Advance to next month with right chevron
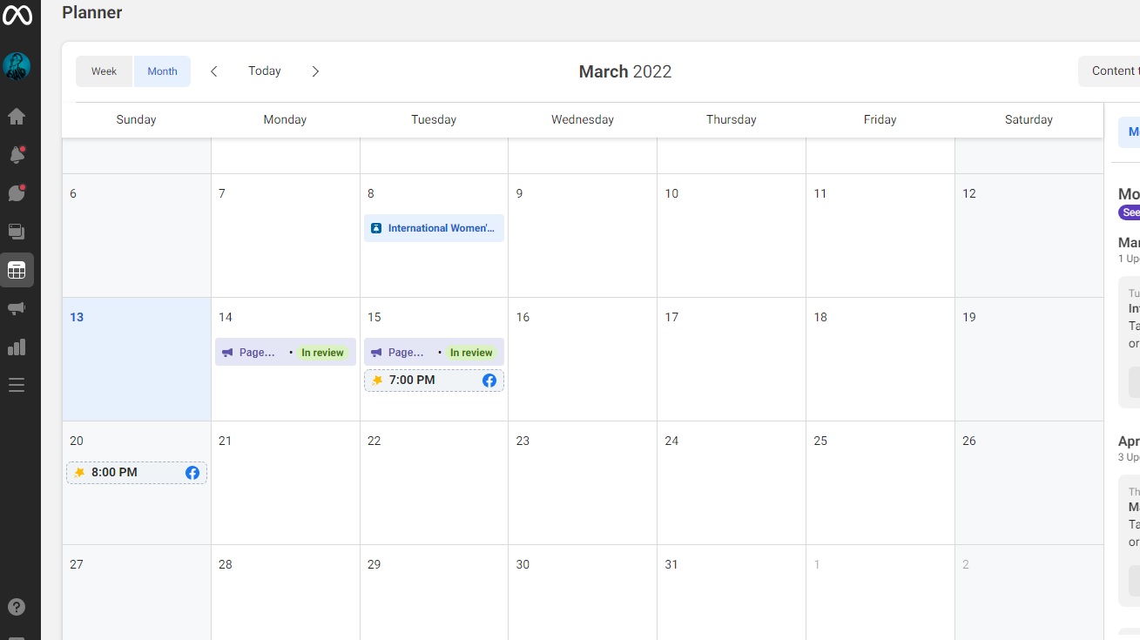Image resolution: width=1140 pixels, height=640 pixels. (315, 71)
